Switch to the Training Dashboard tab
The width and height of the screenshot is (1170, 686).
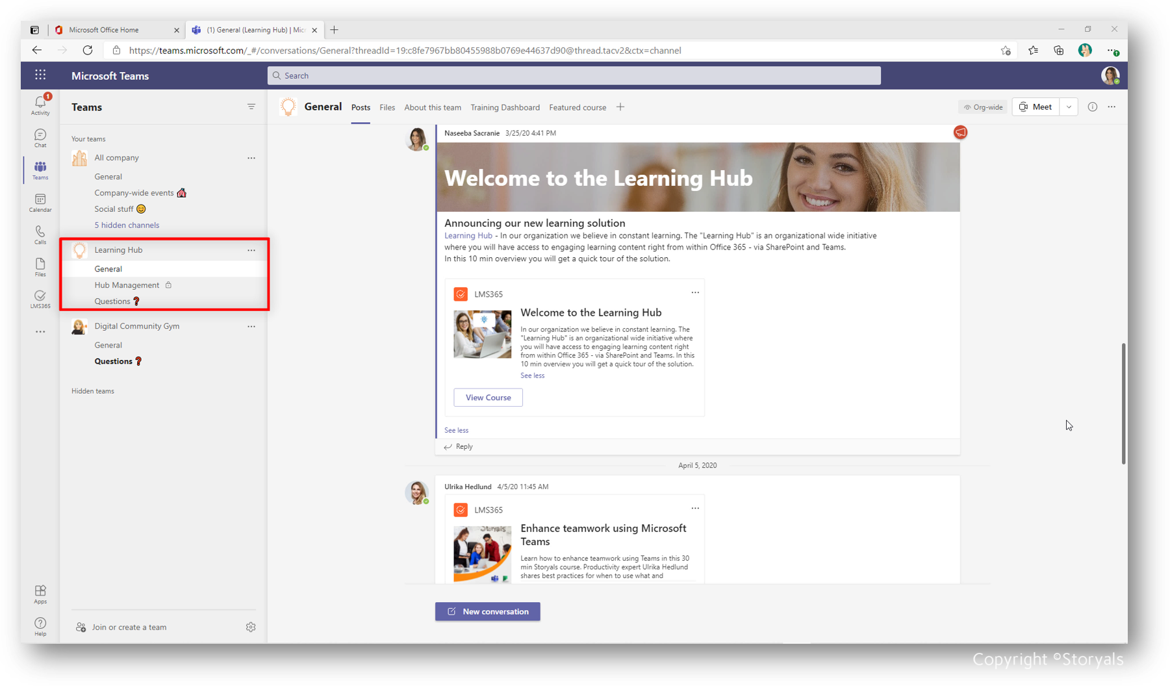click(505, 107)
